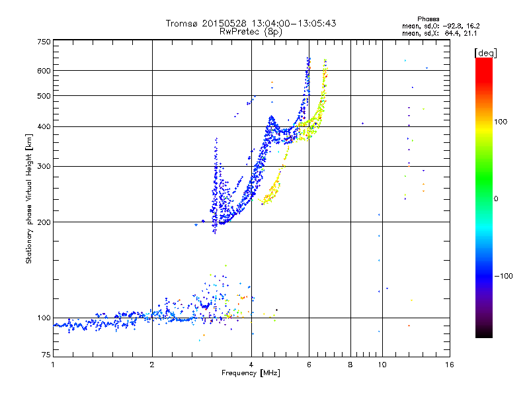This screenshot has width=529, height=397.
Task: Click the 'Phases' header label
Action: tap(428, 19)
